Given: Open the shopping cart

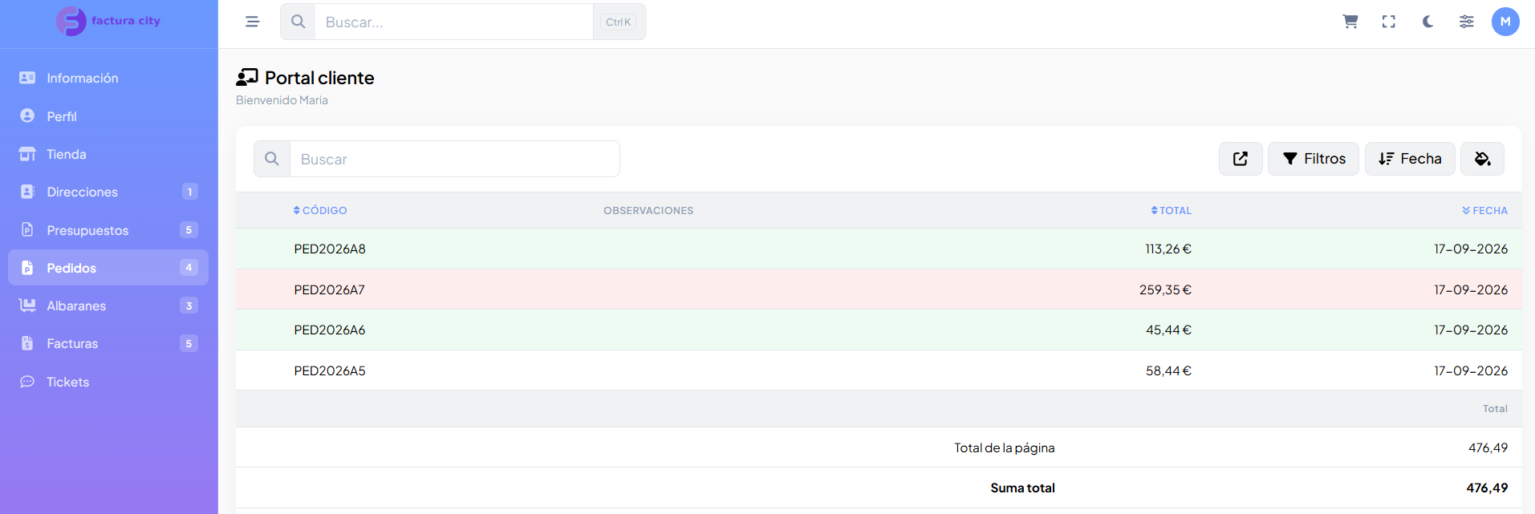Looking at the screenshot, I should pyautogui.click(x=1350, y=22).
